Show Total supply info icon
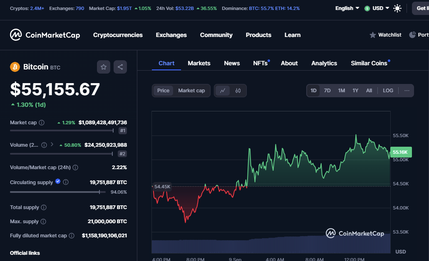This screenshot has height=261, width=429. click(44, 207)
